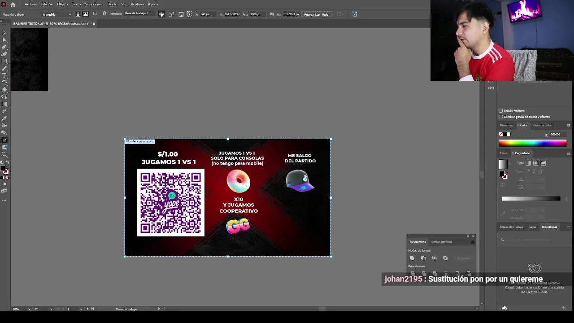The width and height of the screenshot is (574, 323).
Task: Open the artboard preset dropdown A medida
Action: (x=57, y=14)
